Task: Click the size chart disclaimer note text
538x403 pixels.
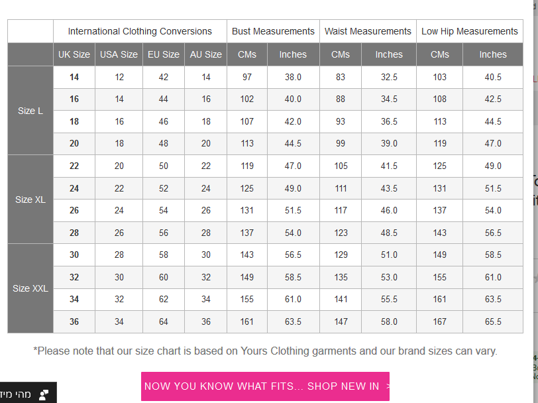Action: coord(265,351)
